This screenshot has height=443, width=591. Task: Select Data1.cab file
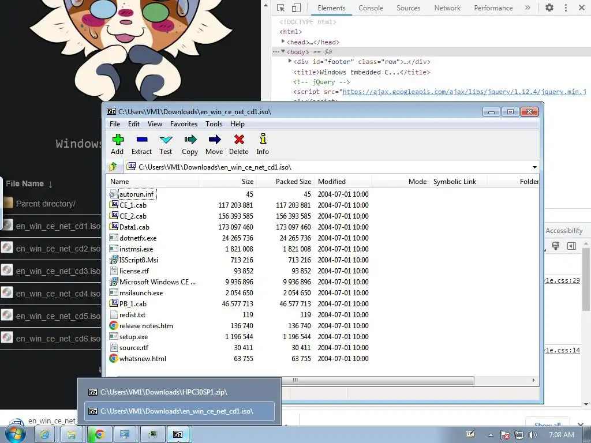click(x=134, y=227)
